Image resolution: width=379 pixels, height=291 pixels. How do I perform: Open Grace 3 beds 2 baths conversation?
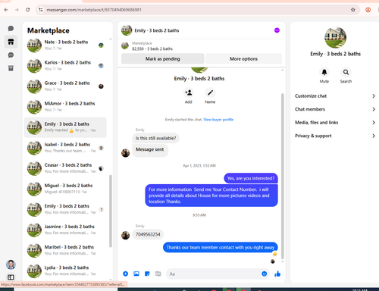tap(66, 86)
